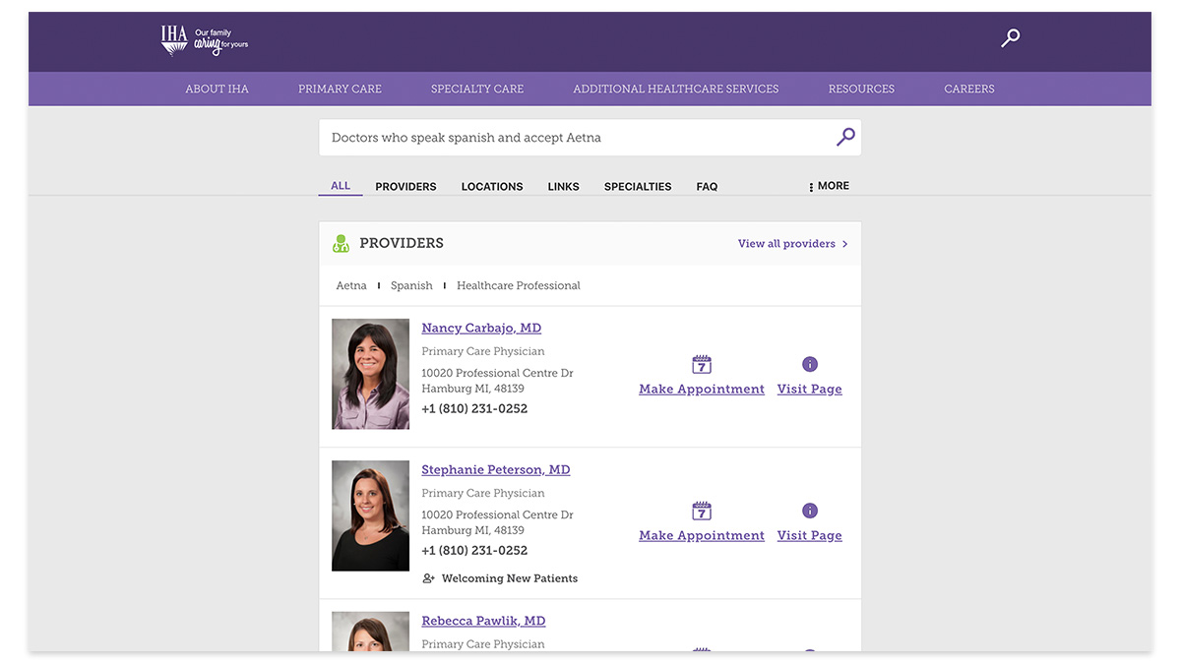Click the Healthcare Professional filter tag
Viewport: 1181px width, 664px height.
(x=519, y=286)
